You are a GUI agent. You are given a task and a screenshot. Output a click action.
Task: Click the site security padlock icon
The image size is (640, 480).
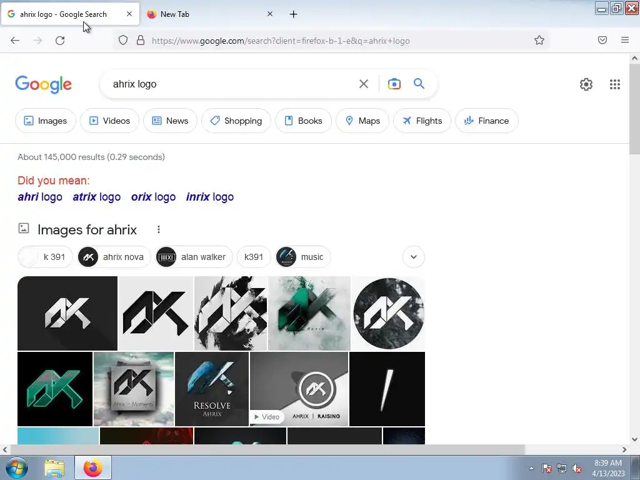141,40
